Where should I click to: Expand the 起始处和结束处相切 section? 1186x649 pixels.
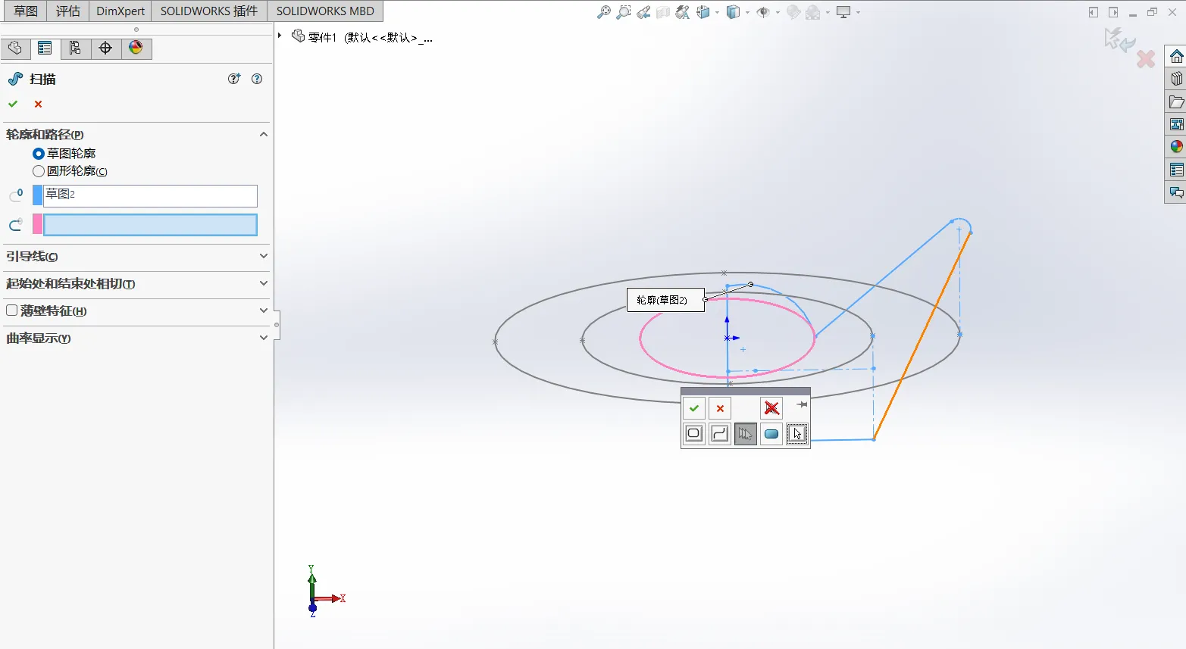tap(263, 283)
